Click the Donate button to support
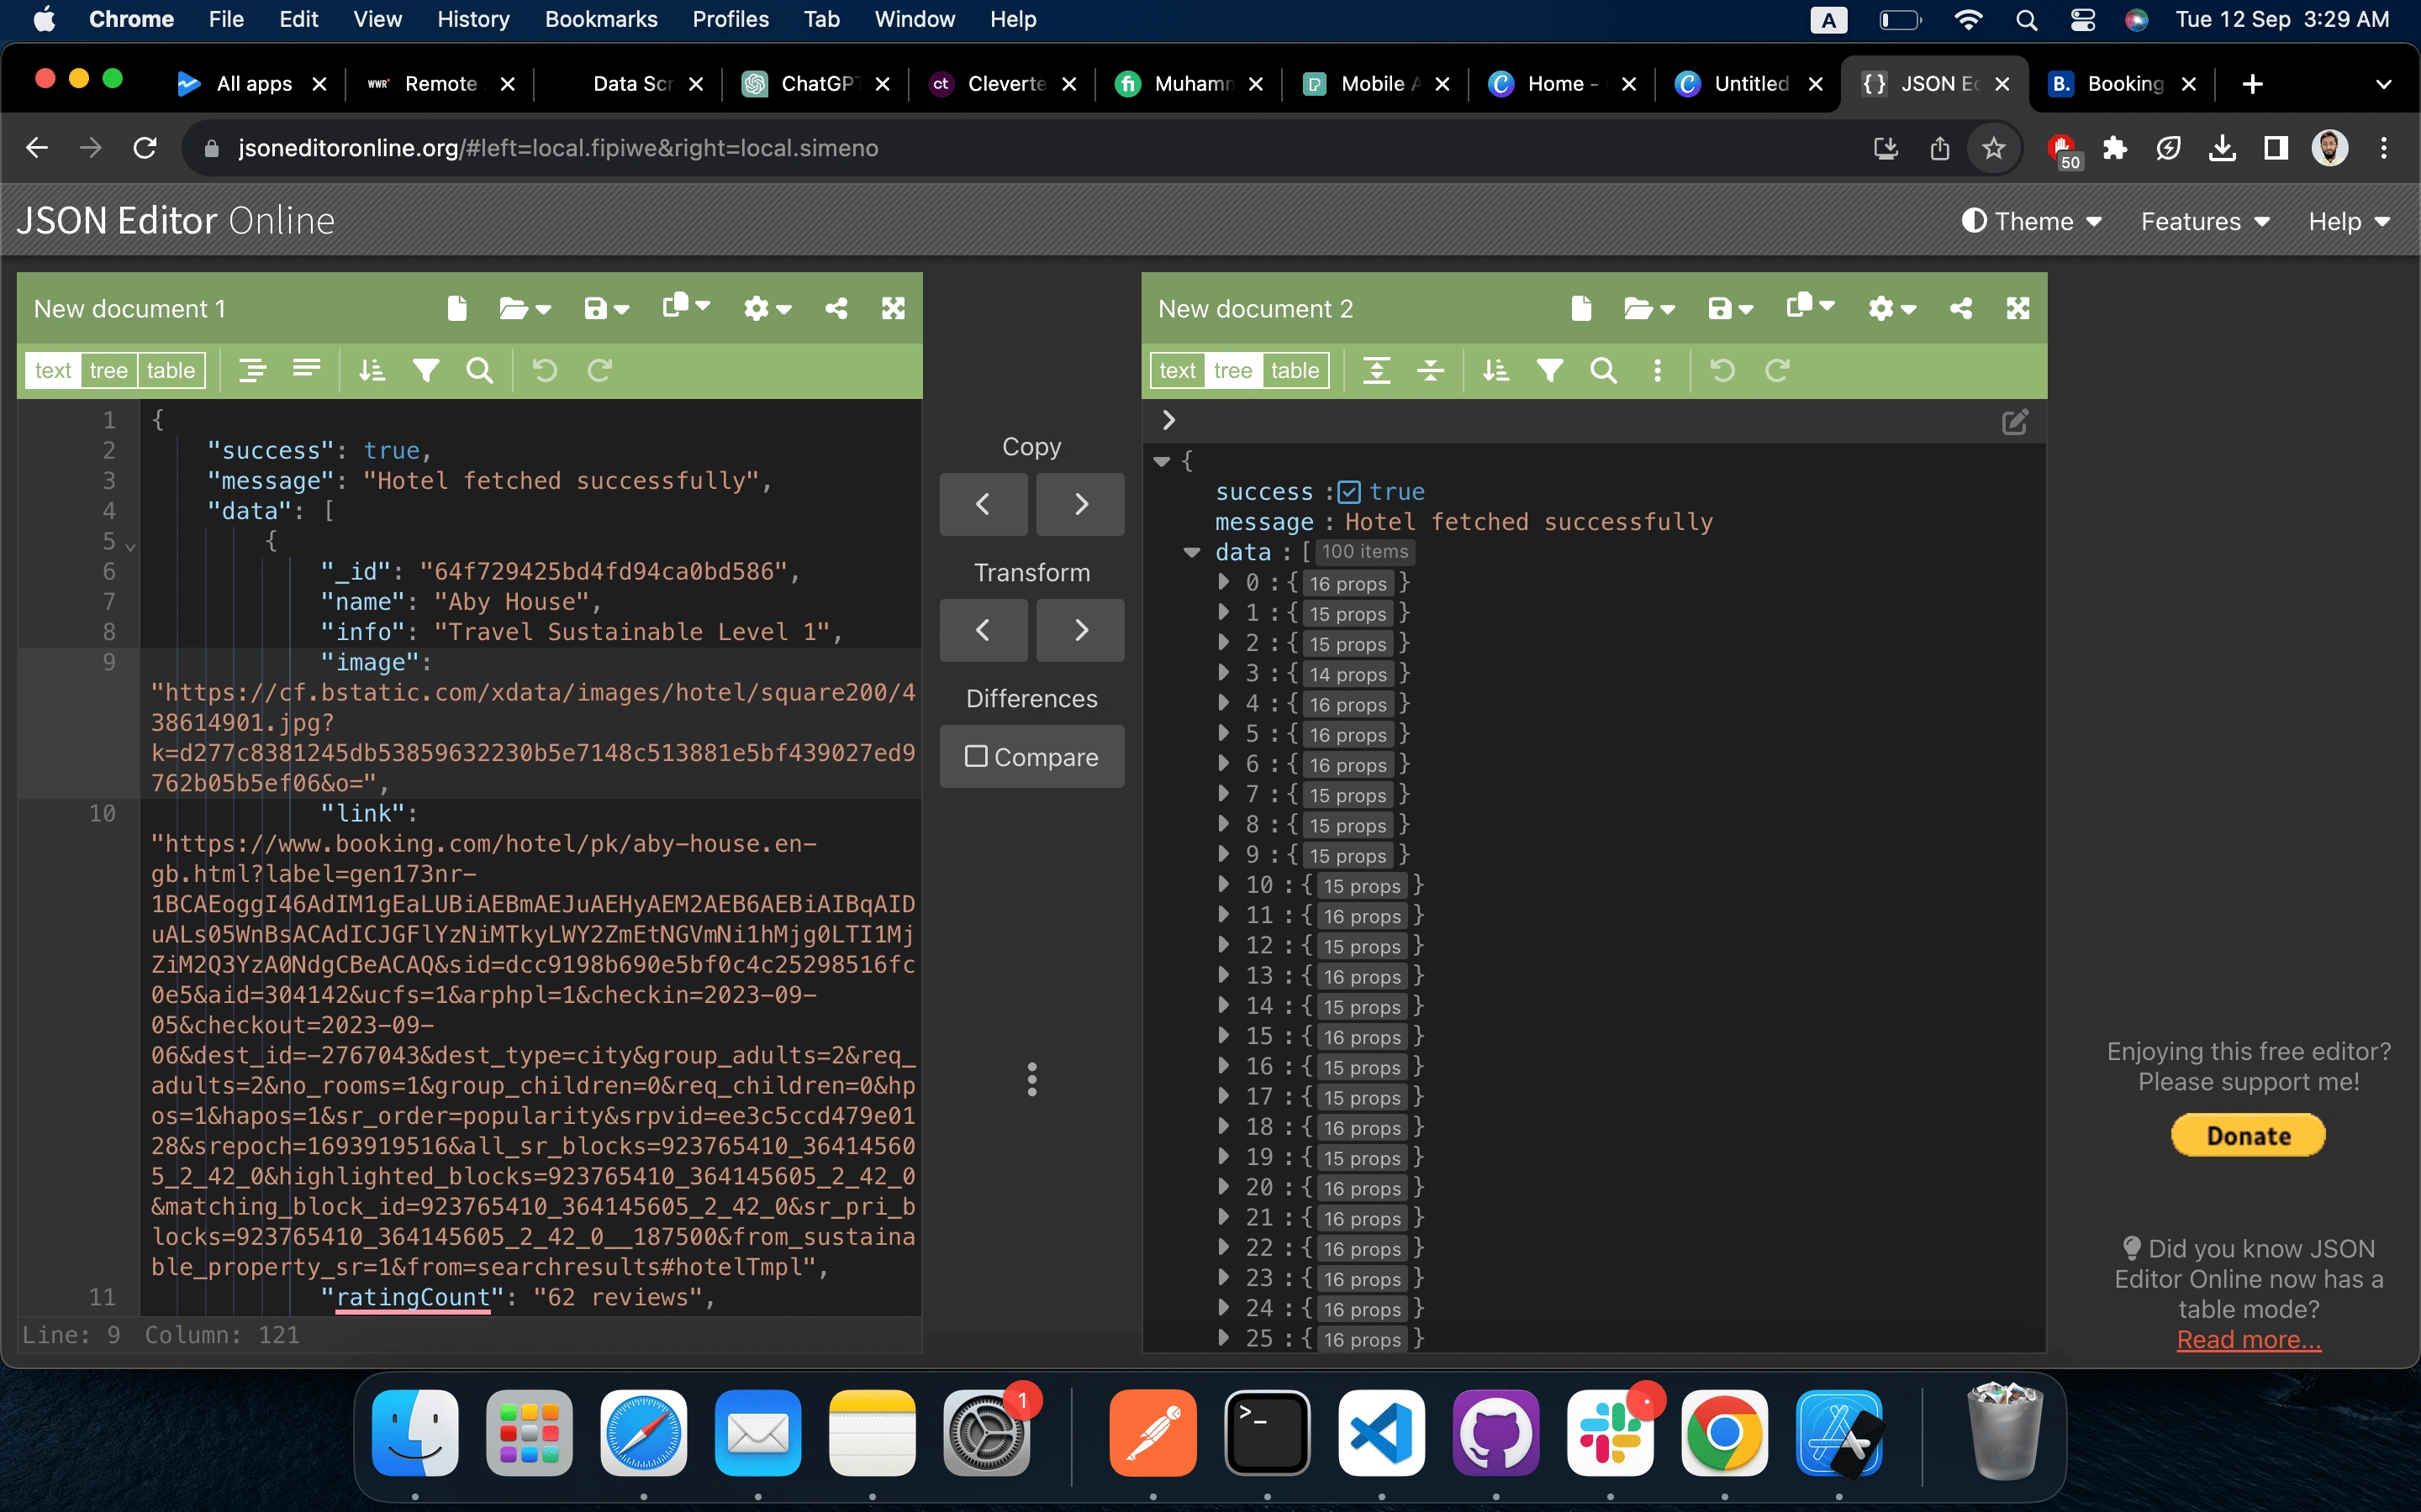2421x1512 pixels. (x=2249, y=1134)
